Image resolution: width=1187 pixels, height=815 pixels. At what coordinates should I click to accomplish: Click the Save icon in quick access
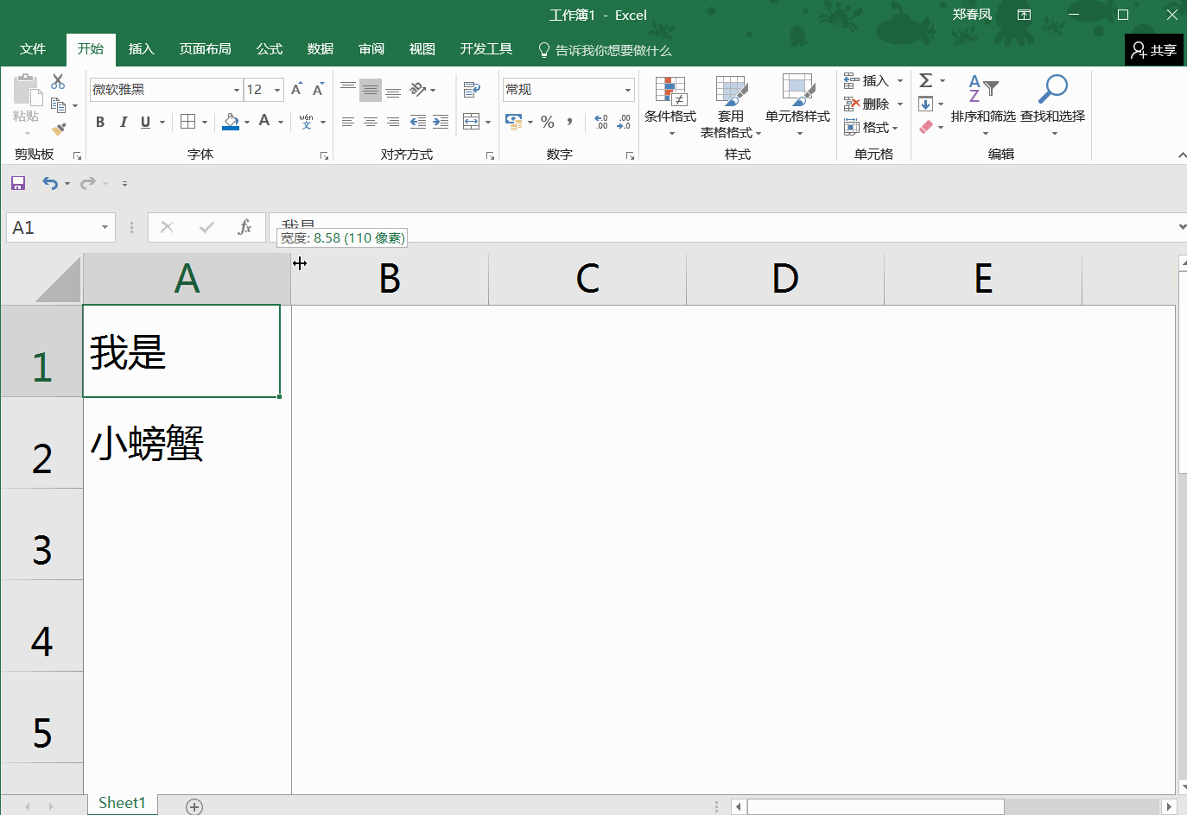tap(18, 183)
